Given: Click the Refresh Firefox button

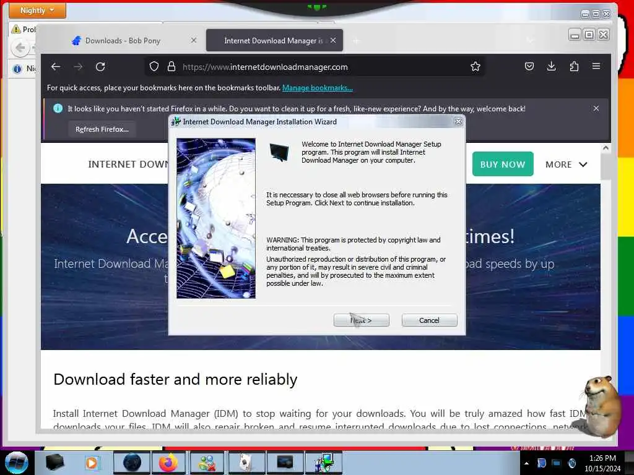Looking at the screenshot, I should pyautogui.click(x=102, y=129).
